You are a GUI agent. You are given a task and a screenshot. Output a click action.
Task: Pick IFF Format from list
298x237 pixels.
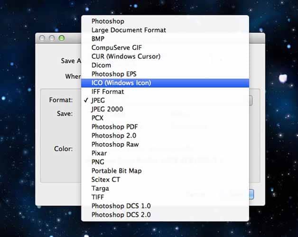165,91
